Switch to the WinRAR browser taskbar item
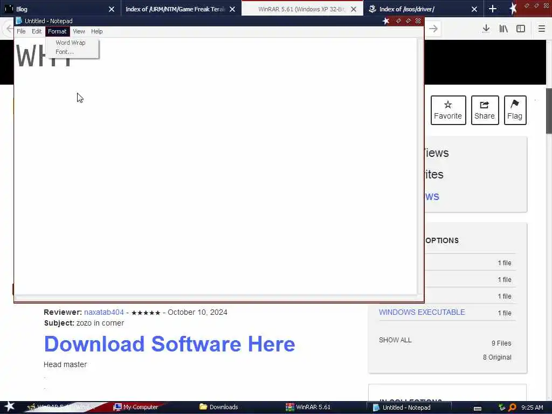The width and height of the screenshot is (552, 414). (60, 407)
